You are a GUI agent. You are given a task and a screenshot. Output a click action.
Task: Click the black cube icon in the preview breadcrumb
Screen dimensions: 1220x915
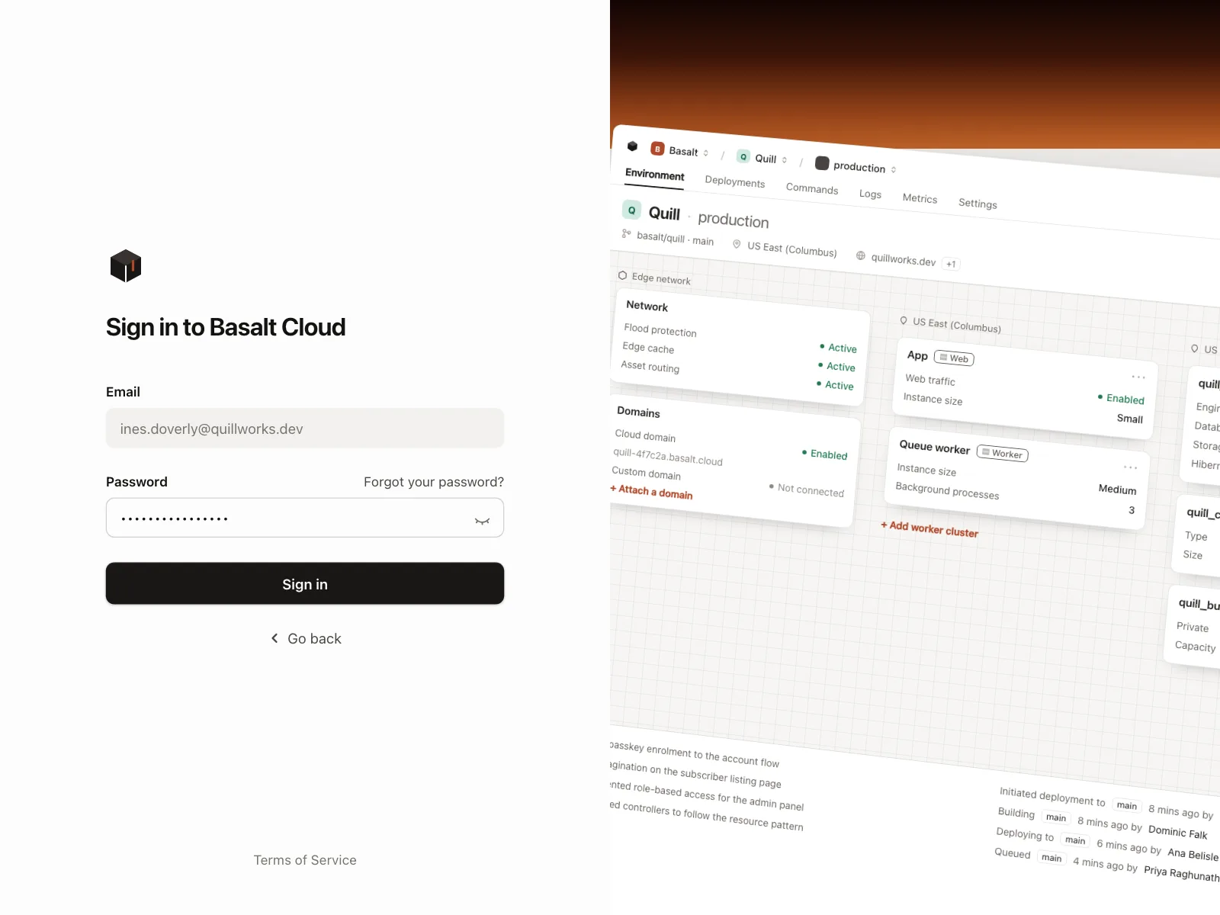pos(632,146)
